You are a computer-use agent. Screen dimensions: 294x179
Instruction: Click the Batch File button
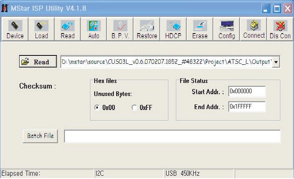40,136
